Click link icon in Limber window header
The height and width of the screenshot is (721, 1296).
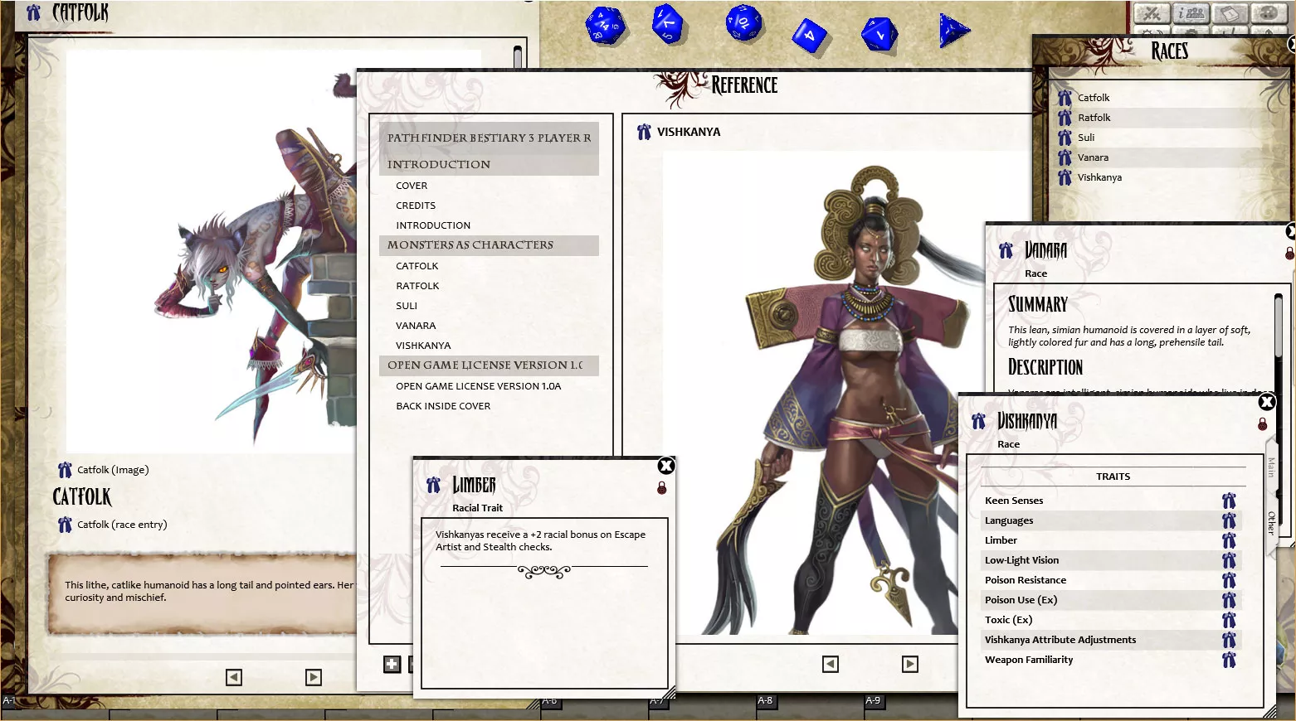pyautogui.click(x=433, y=485)
